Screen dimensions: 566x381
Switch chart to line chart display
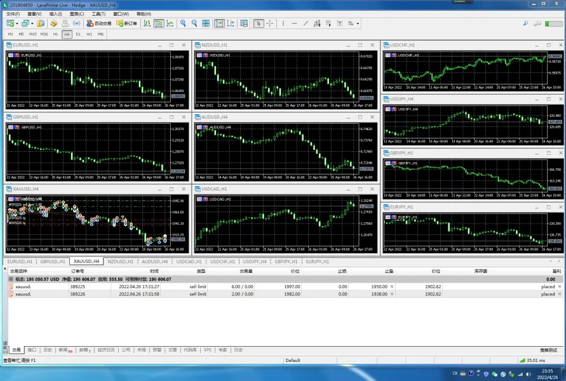click(170, 23)
